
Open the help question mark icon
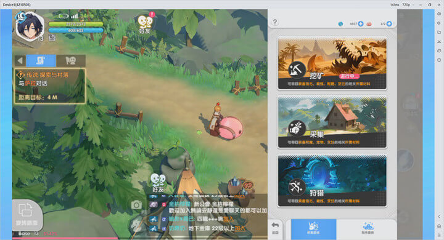click(x=274, y=22)
